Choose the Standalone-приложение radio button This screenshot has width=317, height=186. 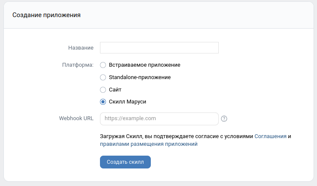[x=103, y=77]
